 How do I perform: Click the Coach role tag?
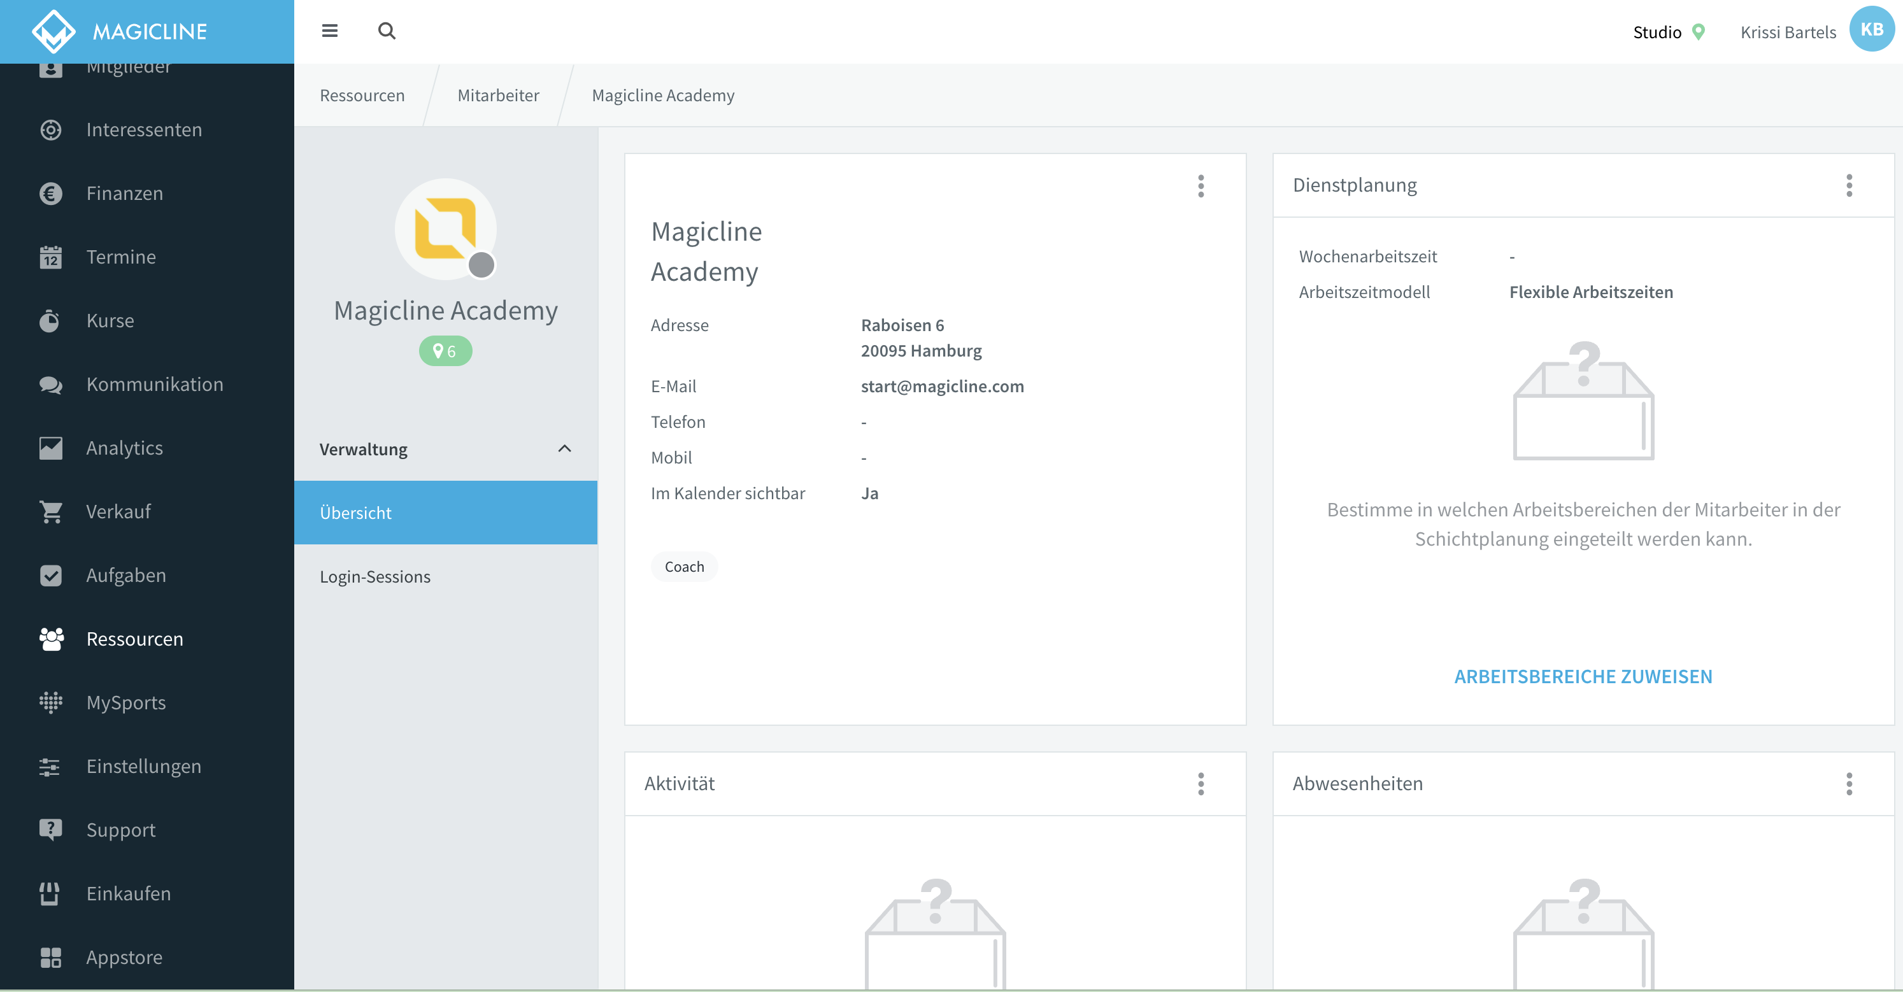pyautogui.click(x=684, y=567)
